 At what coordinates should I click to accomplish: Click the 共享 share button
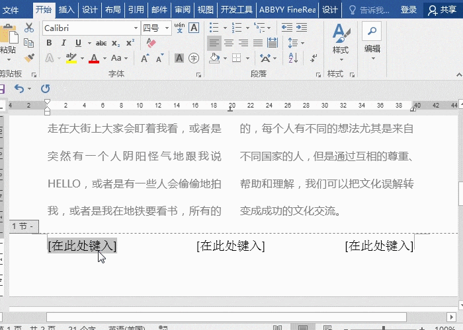442,10
